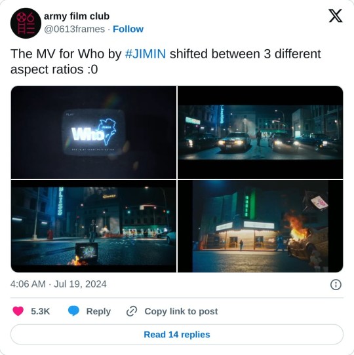Follow the @0613frames account
Screen dimensions: 354x355
[128, 29]
